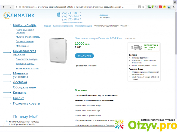177x132 pixels.
Task: Click Заказать обратный звонок link
Action: (x=72, y=22)
